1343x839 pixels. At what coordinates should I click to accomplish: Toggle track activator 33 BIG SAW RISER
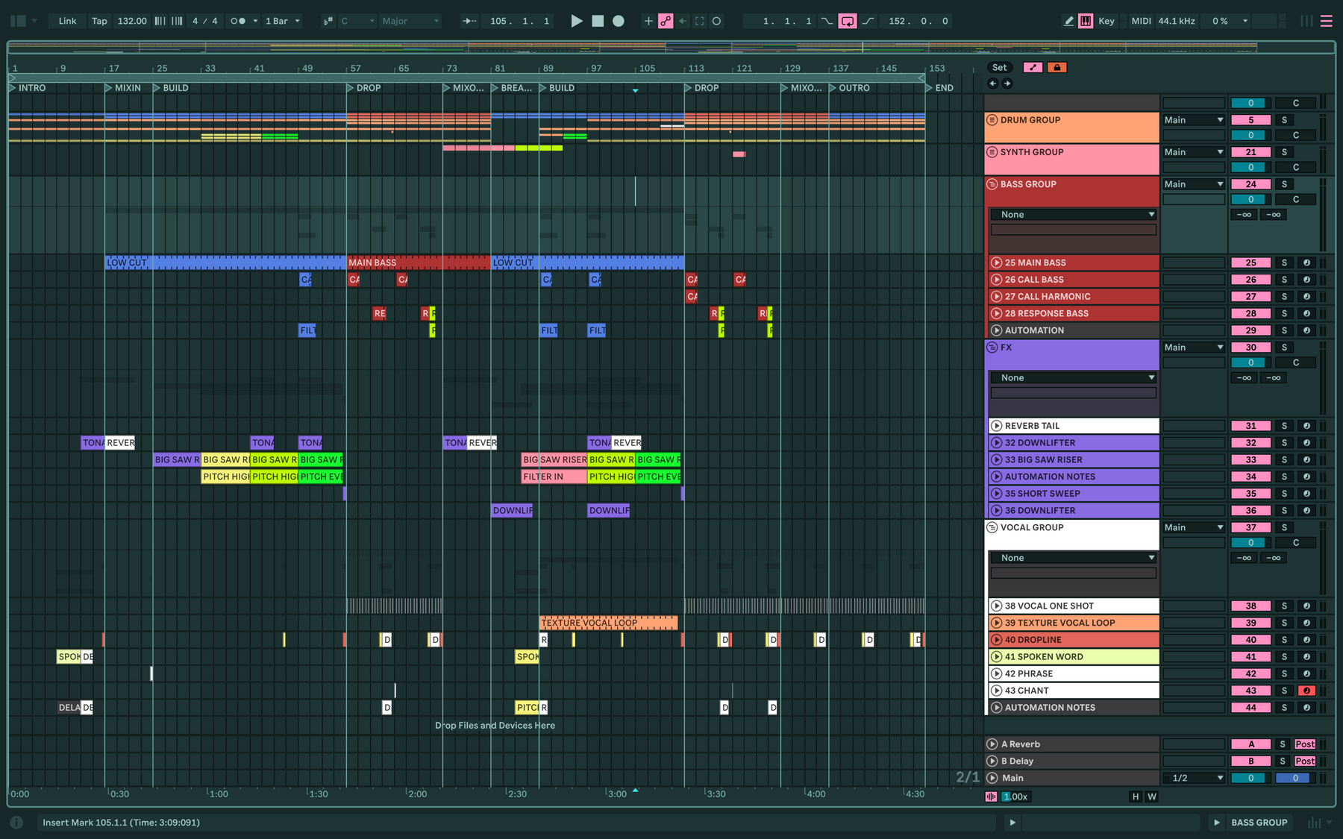pyautogui.click(x=1251, y=460)
